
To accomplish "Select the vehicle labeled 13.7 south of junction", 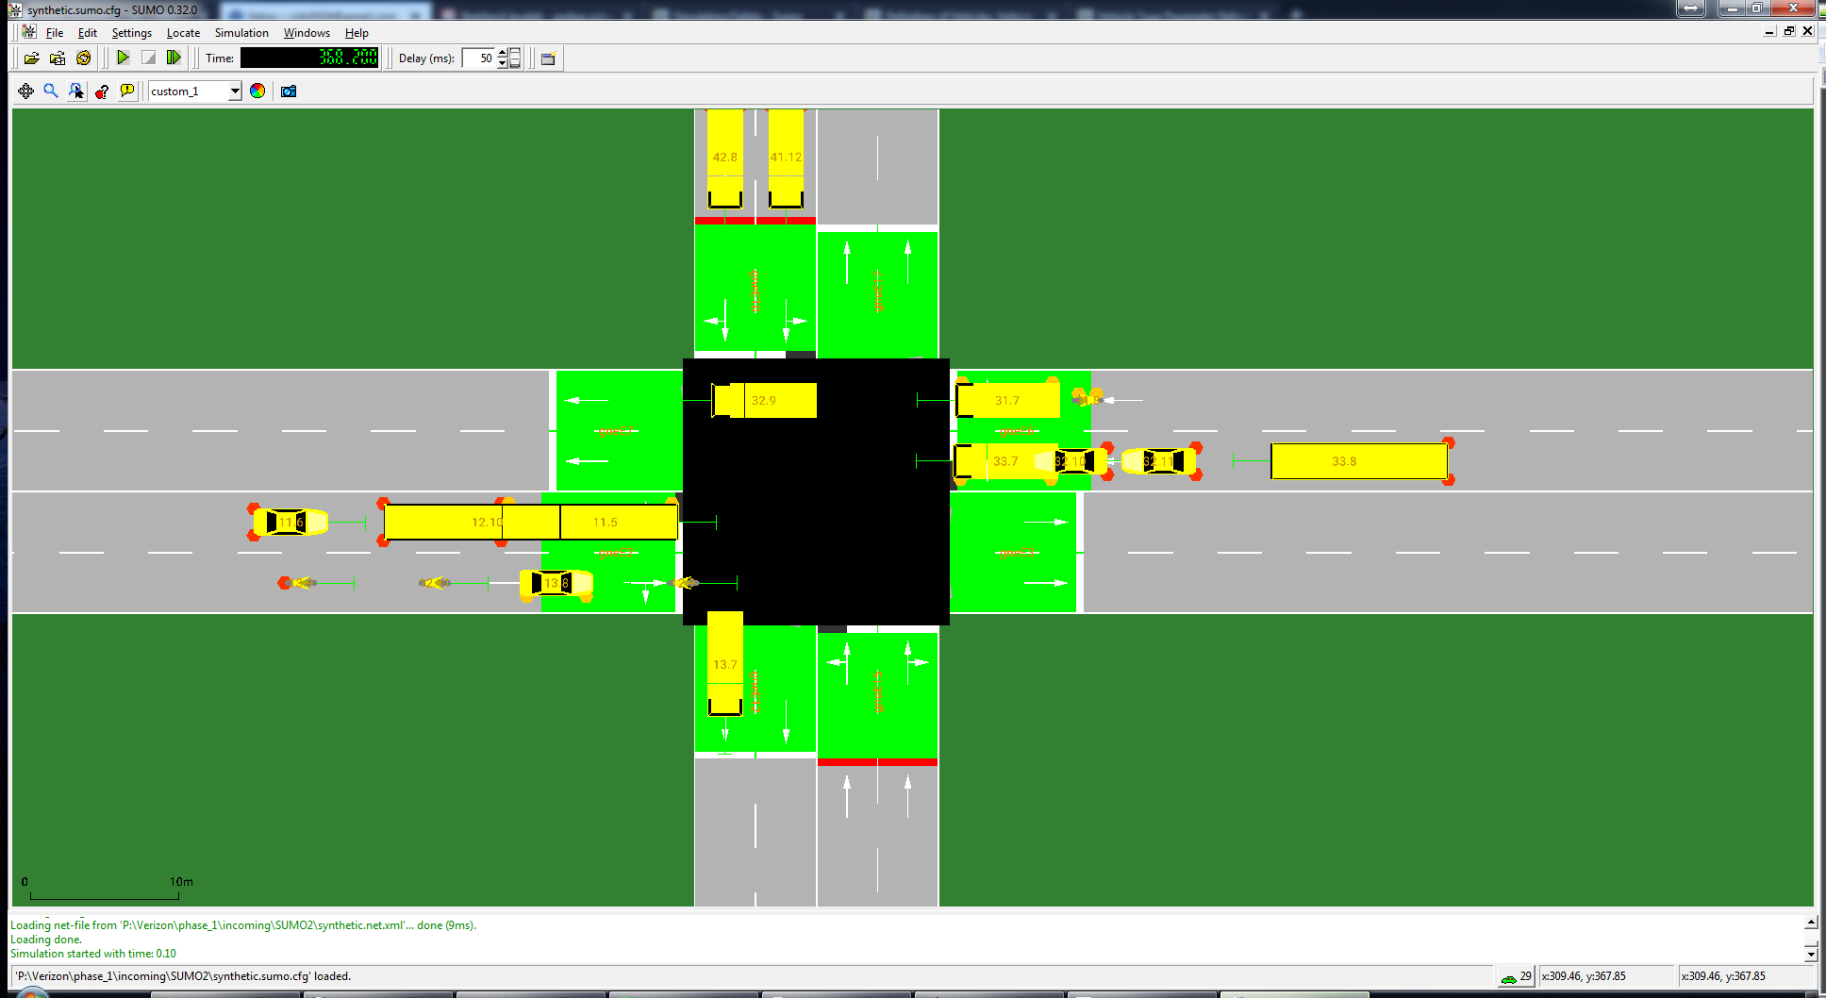I will [725, 663].
